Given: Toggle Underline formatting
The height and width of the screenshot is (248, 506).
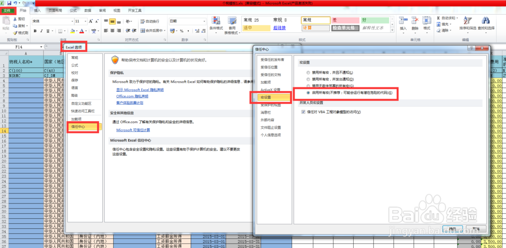Looking at the screenshot, I should tap(48, 31).
